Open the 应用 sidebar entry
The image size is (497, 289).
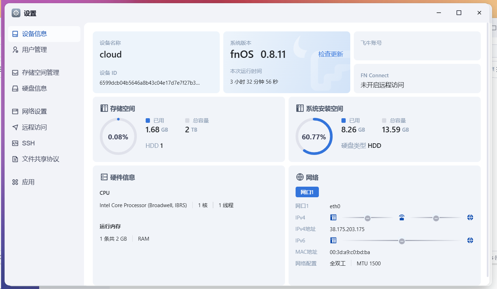coord(44,182)
